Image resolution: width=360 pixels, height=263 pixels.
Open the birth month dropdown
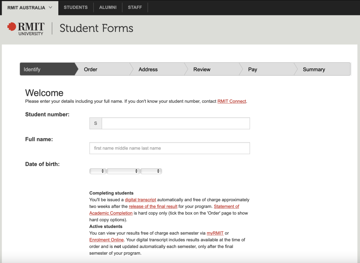click(x=123, y=171)
